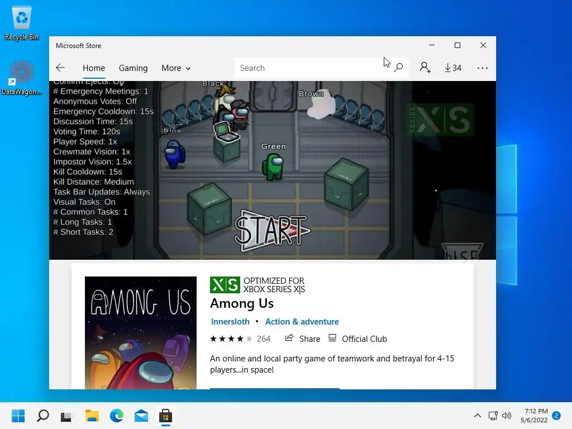Minimize the Microsoft Store window
The height and width of the screenshot is (429, 572).
432,45
